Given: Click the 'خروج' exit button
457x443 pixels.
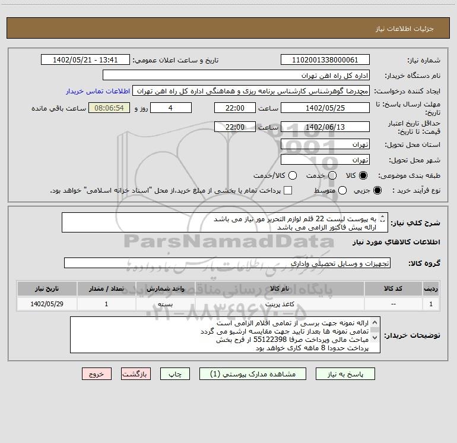Looking at the screenshot, I should point(97,374).
